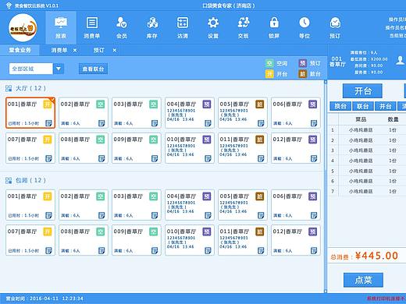Viewport: 406px width, 304px height.
Task: Click the yellow 开台 legend swatch
Action: pyautogui.click(x=269, y=74)
